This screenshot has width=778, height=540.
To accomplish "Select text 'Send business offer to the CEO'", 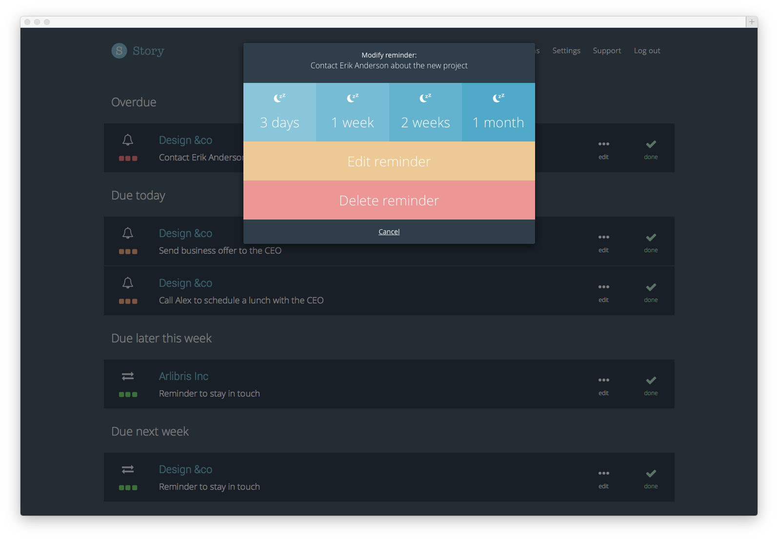I will [x=220, y=251].
